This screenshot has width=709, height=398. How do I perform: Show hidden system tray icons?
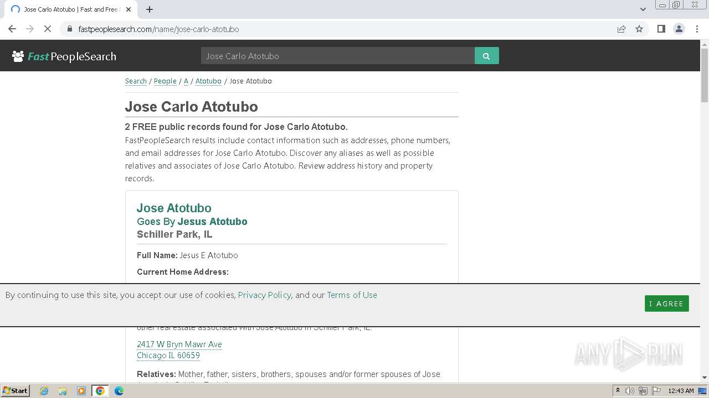tap(618, 391)
